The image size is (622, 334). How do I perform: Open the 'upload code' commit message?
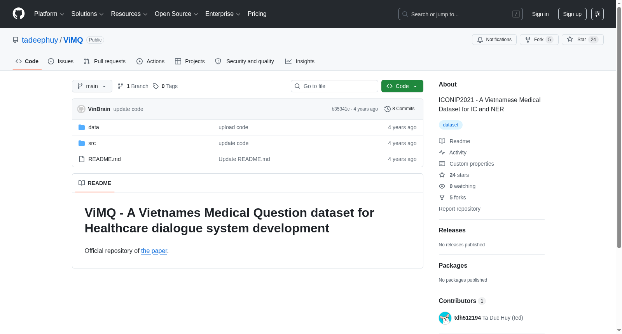coord(233,127)
